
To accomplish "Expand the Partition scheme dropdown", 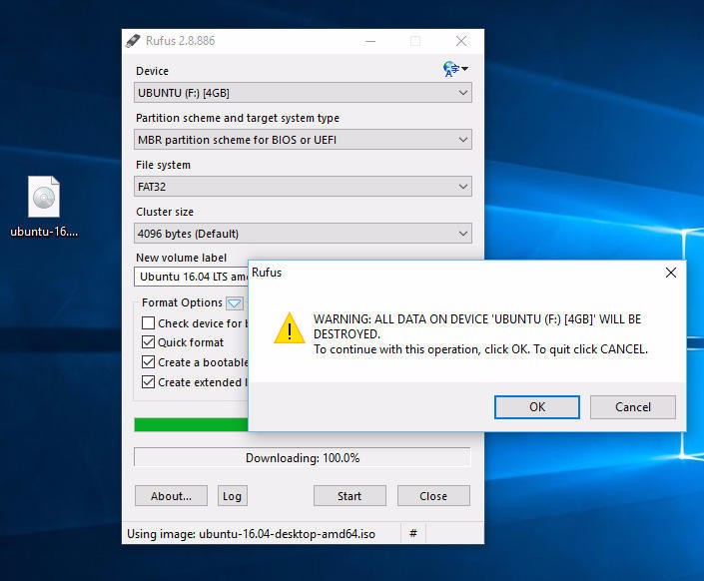I will (x=303, y=140).
